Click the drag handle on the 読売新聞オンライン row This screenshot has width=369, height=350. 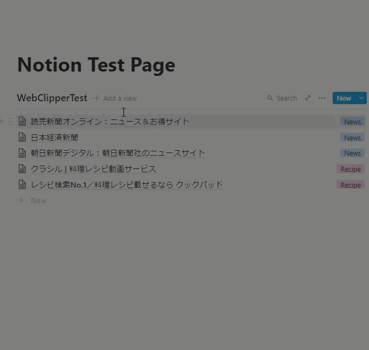[10, 122]
